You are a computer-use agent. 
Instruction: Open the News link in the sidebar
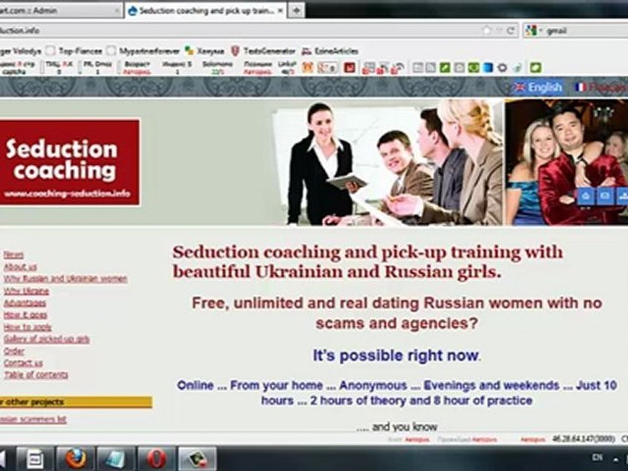coord(14,254)
